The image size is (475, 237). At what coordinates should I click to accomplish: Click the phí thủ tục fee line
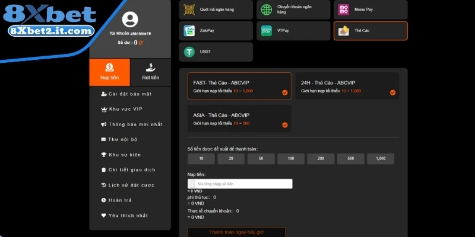[x=202, y=197]
